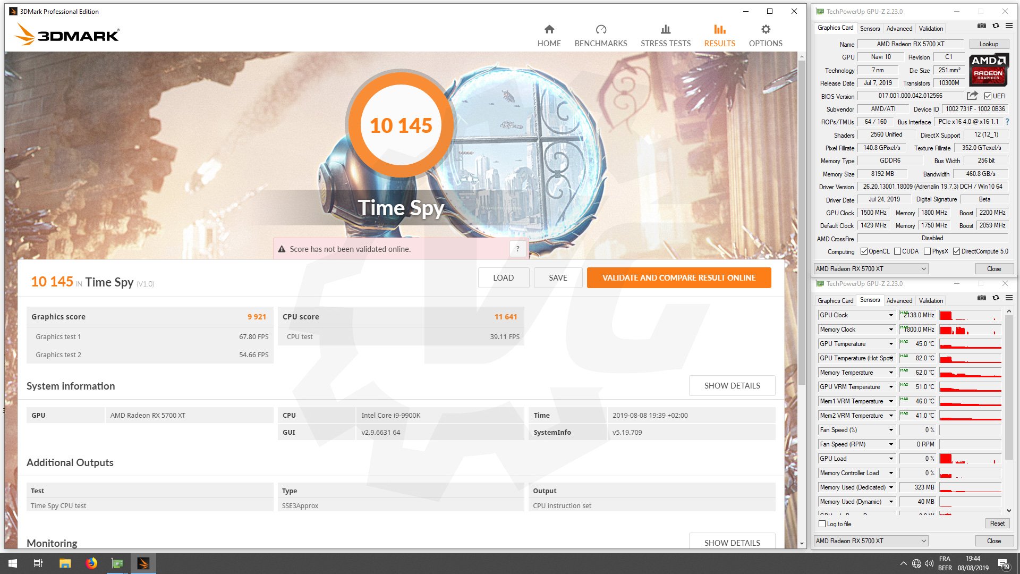The width and height of the screenshot is (1020, 574).
Task: Click the Bus Interface question mark icon
Action: 1007,122
